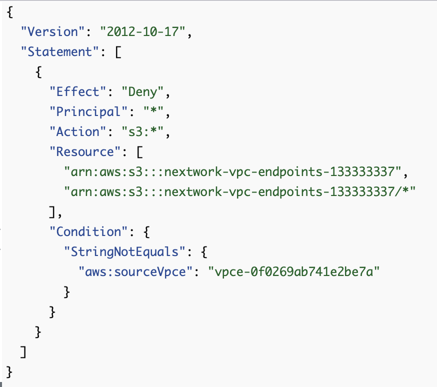The width and height of the screenshot is (437, 387).
Task: Click the opening bracket after "Resource"
Action: pyautogui.click(x=139, y=152)
